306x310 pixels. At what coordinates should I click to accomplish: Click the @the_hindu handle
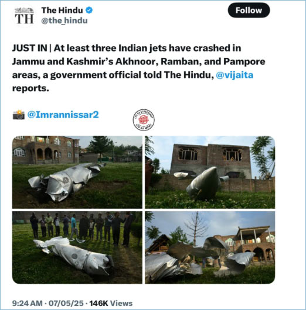point(64,20)
